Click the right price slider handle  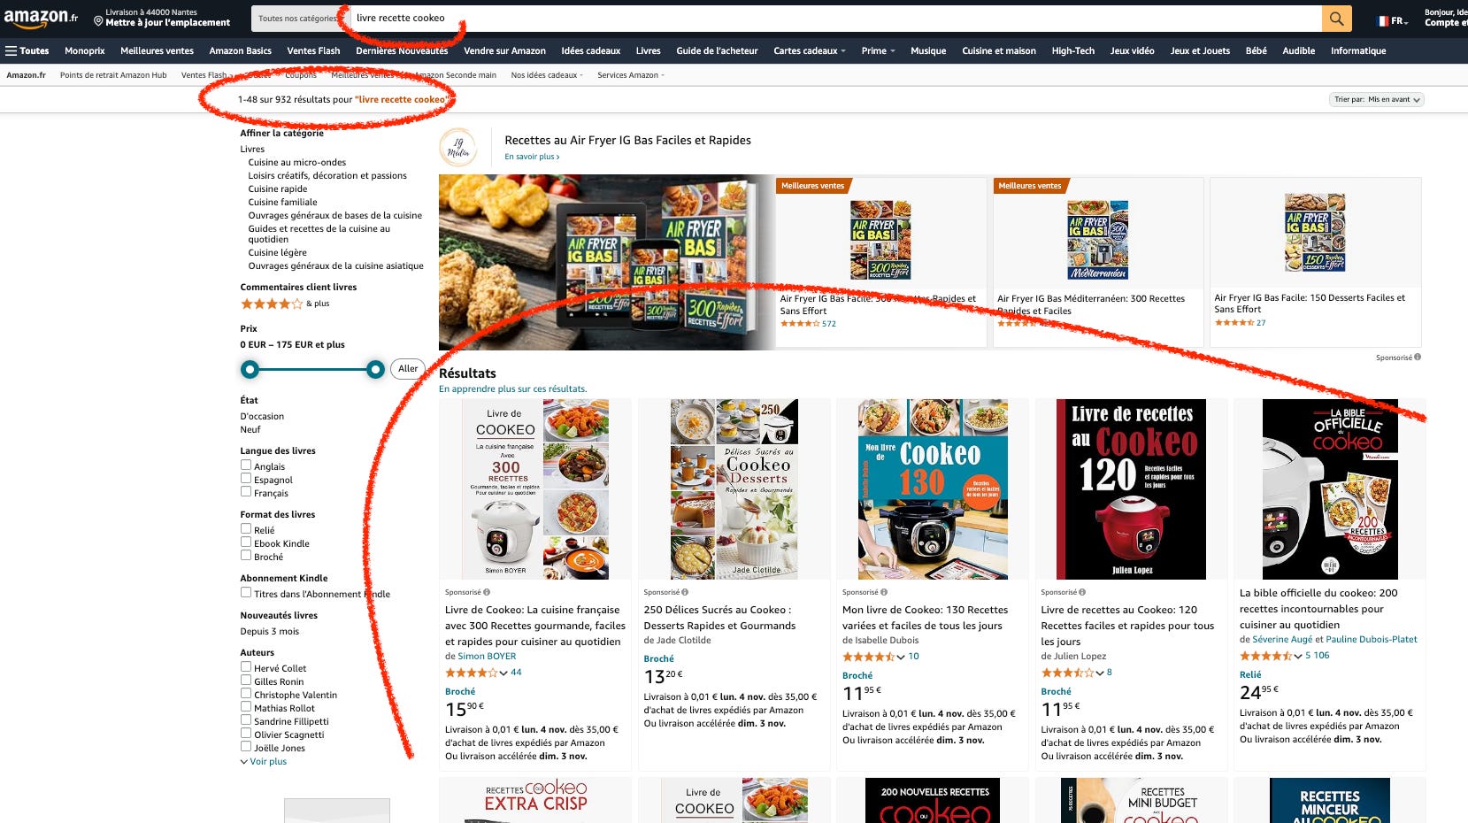click(x=375, y=369)
